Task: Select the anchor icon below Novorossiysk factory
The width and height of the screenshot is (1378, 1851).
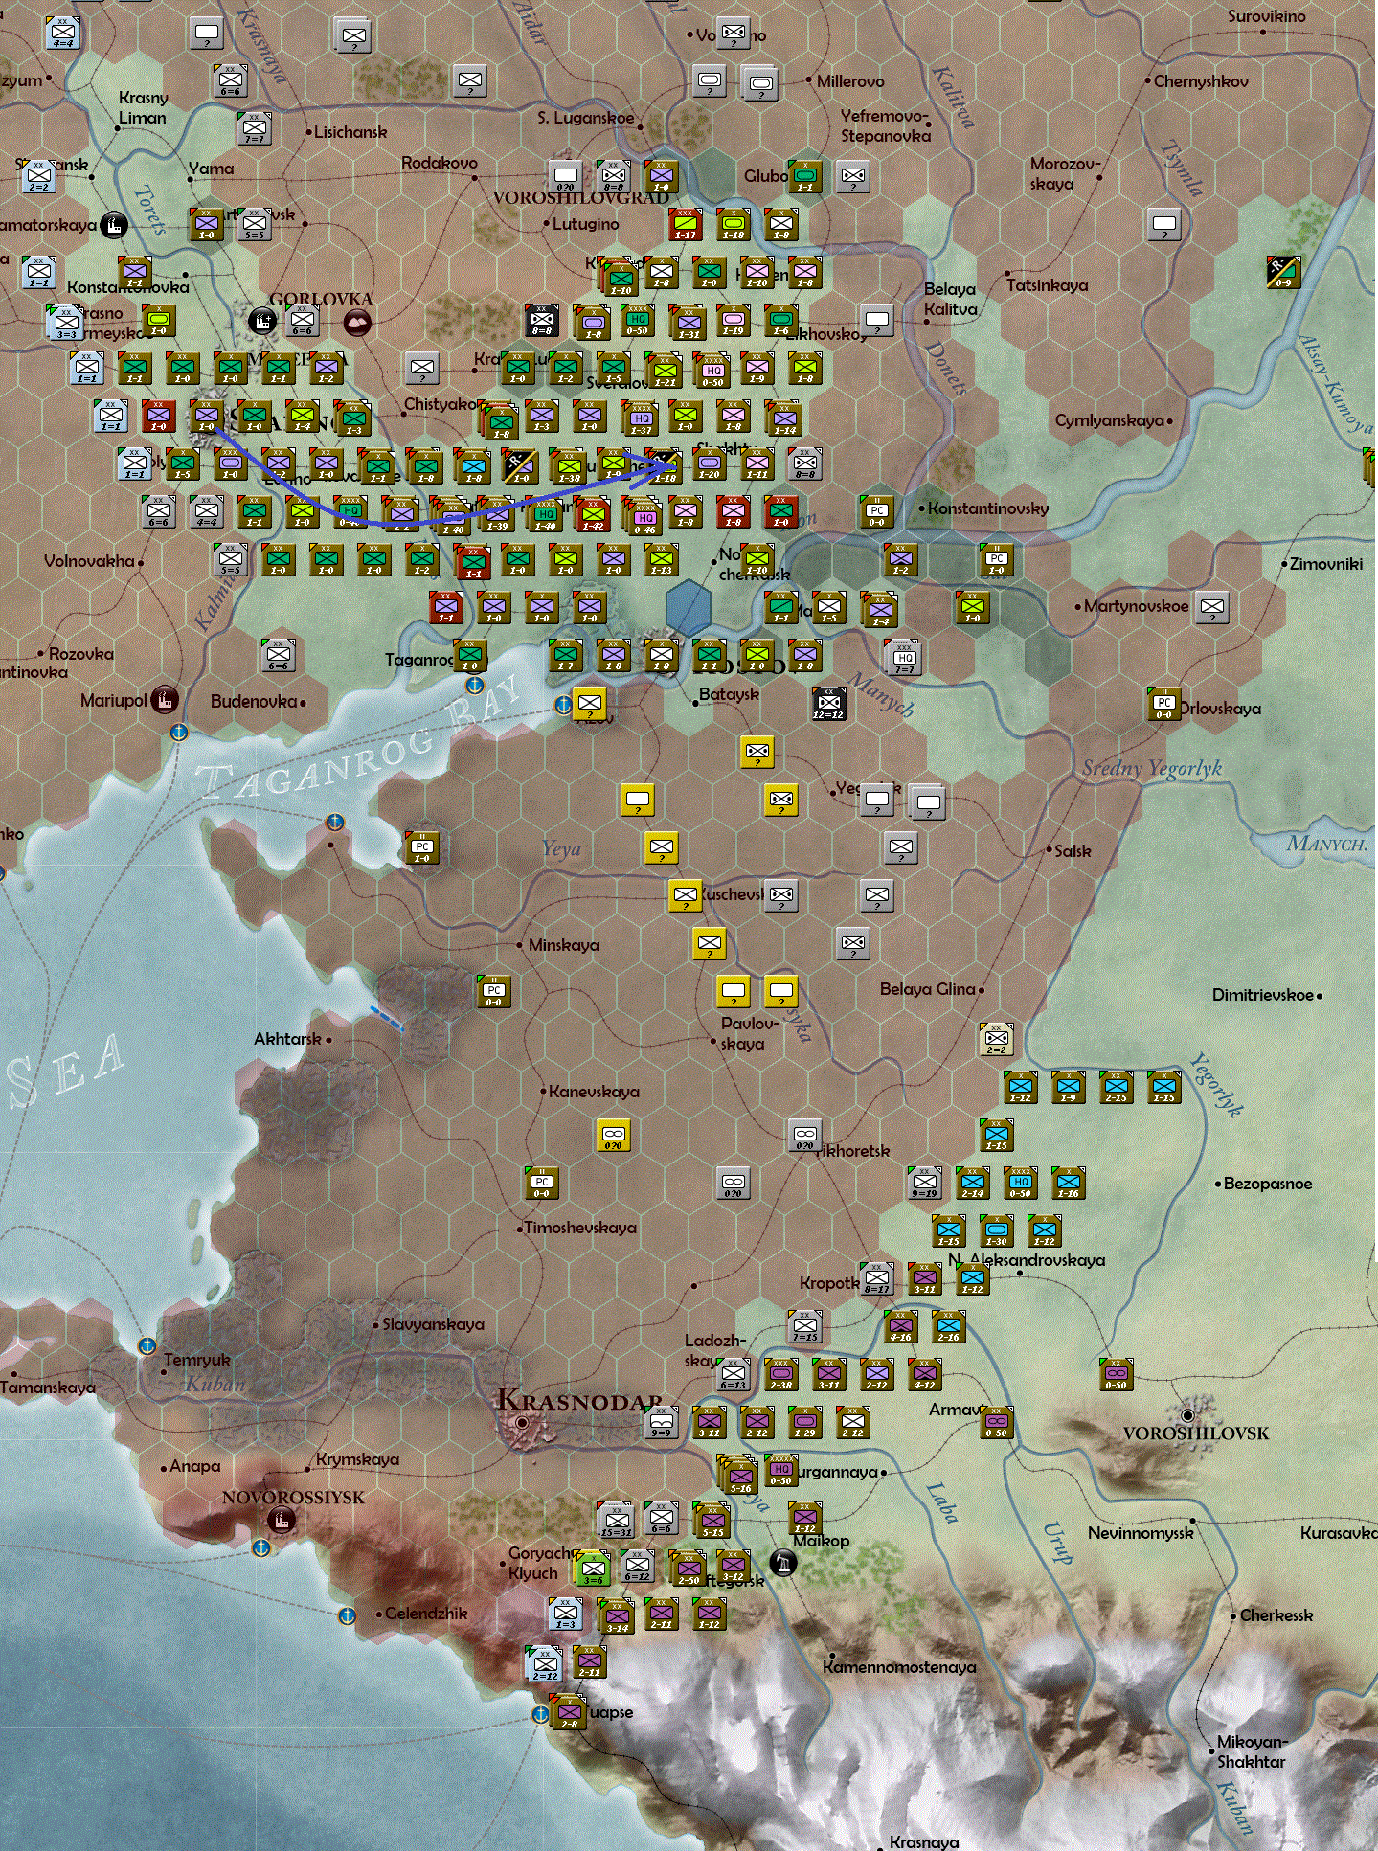Action: coord(260,1547)
